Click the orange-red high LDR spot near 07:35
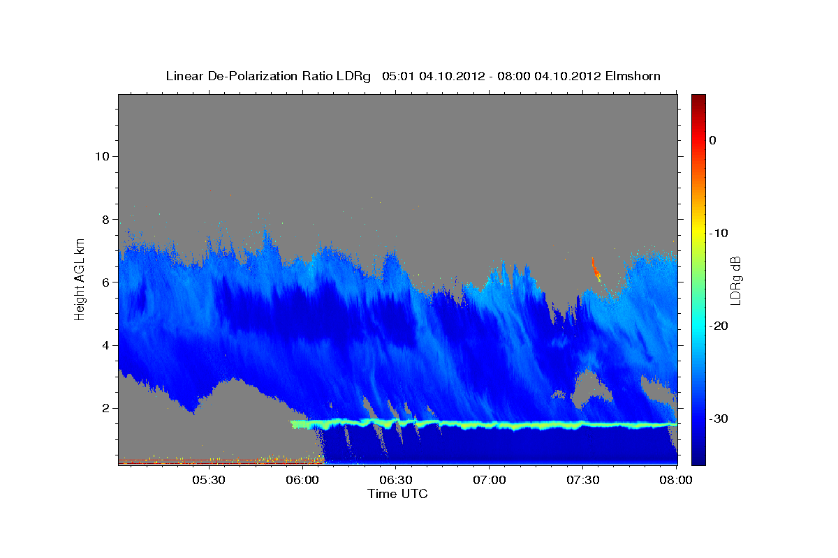This screenshot has height=558, width=838. (596, 269)
